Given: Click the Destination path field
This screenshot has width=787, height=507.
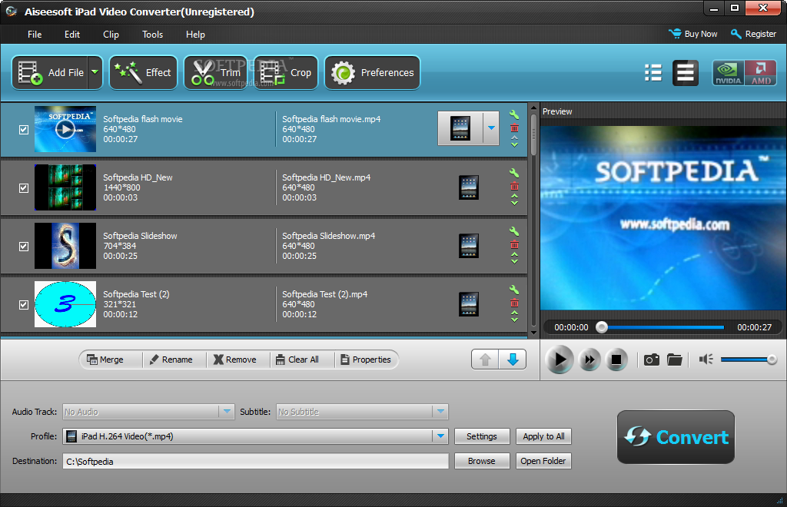Looking at the screenshot, I should click(x=255, y=462).
